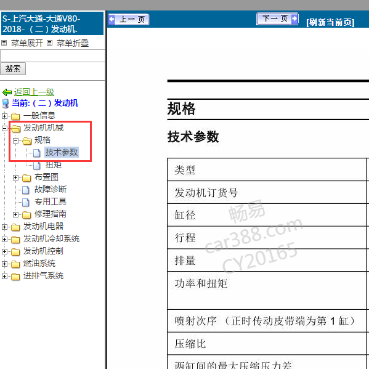
Task: Click the S-上汽大通-大通V80 title header
Action: [x=52, y=23]
